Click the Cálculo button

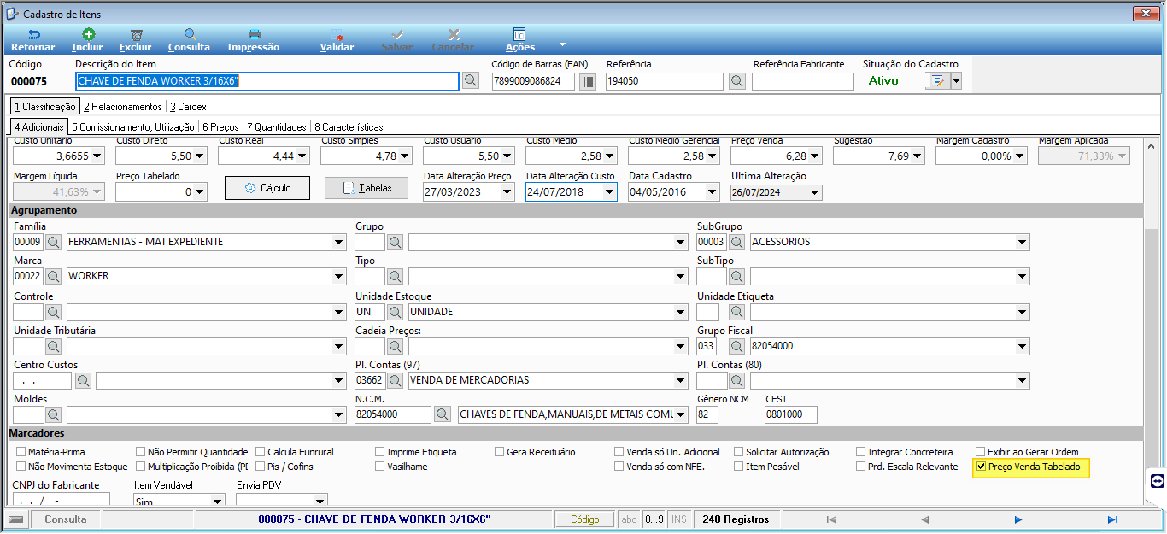tap(267, 188)
